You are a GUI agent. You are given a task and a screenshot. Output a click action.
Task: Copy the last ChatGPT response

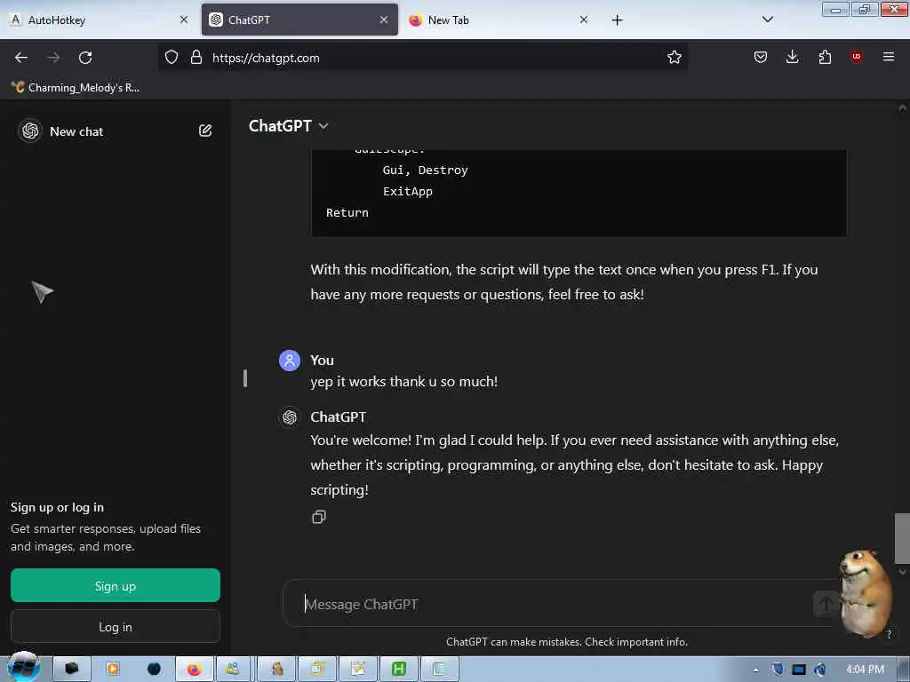(319, 517)
